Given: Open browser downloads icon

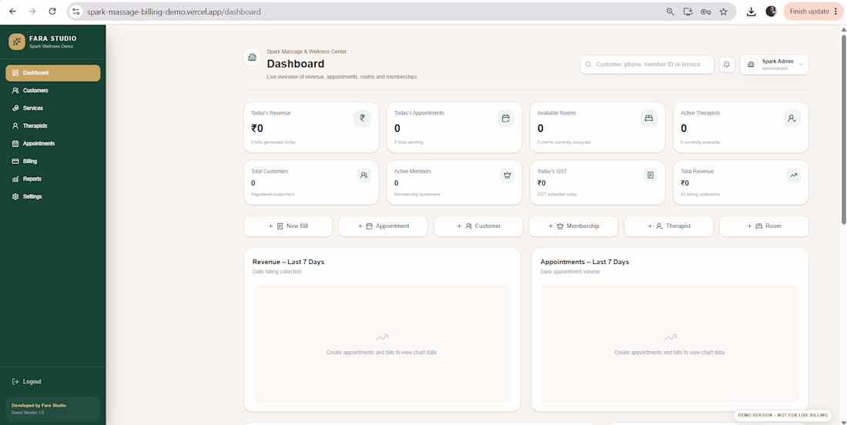Looking at the screenshot, I should [x=751, y=12].
